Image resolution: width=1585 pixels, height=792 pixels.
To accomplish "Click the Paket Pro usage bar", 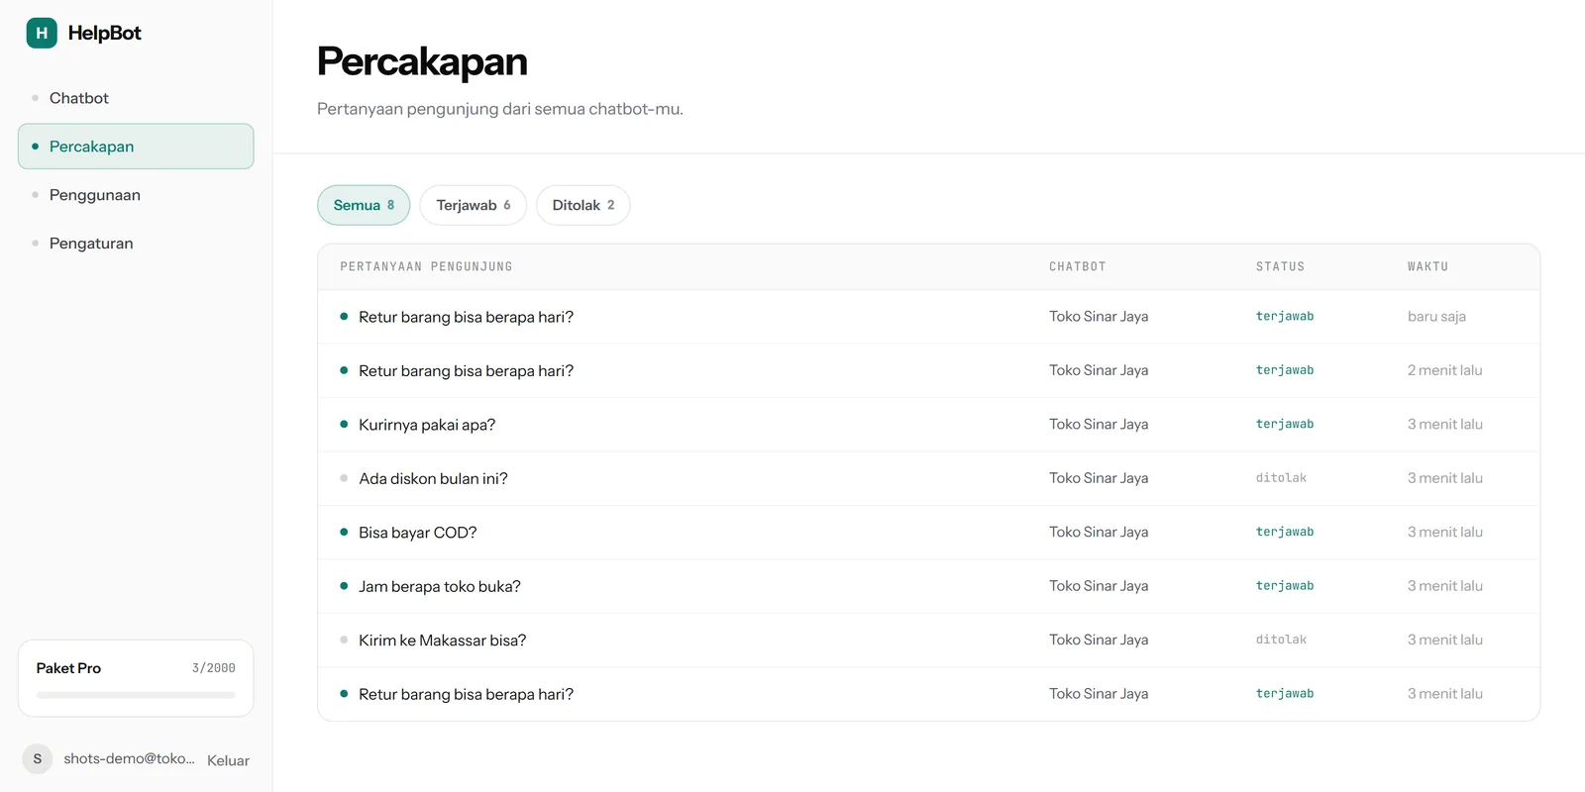I will [136, 695].
